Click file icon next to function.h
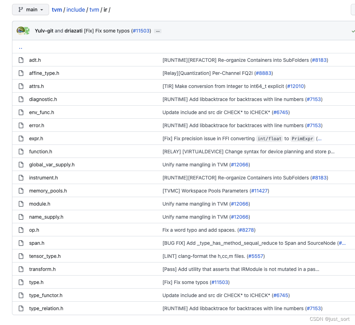The image size is (355, 325). click(x=21, y=152)
